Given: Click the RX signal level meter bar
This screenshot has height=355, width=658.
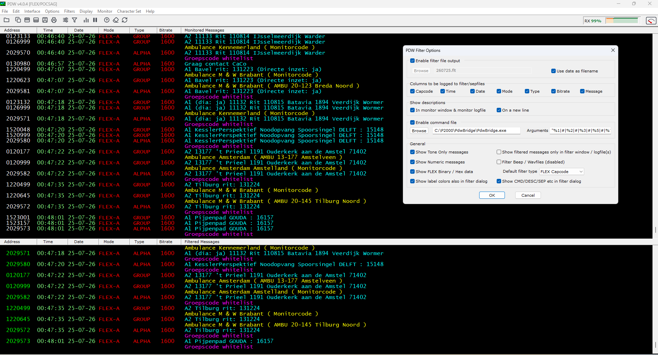Looking at the screenshot, I should 622,21.
